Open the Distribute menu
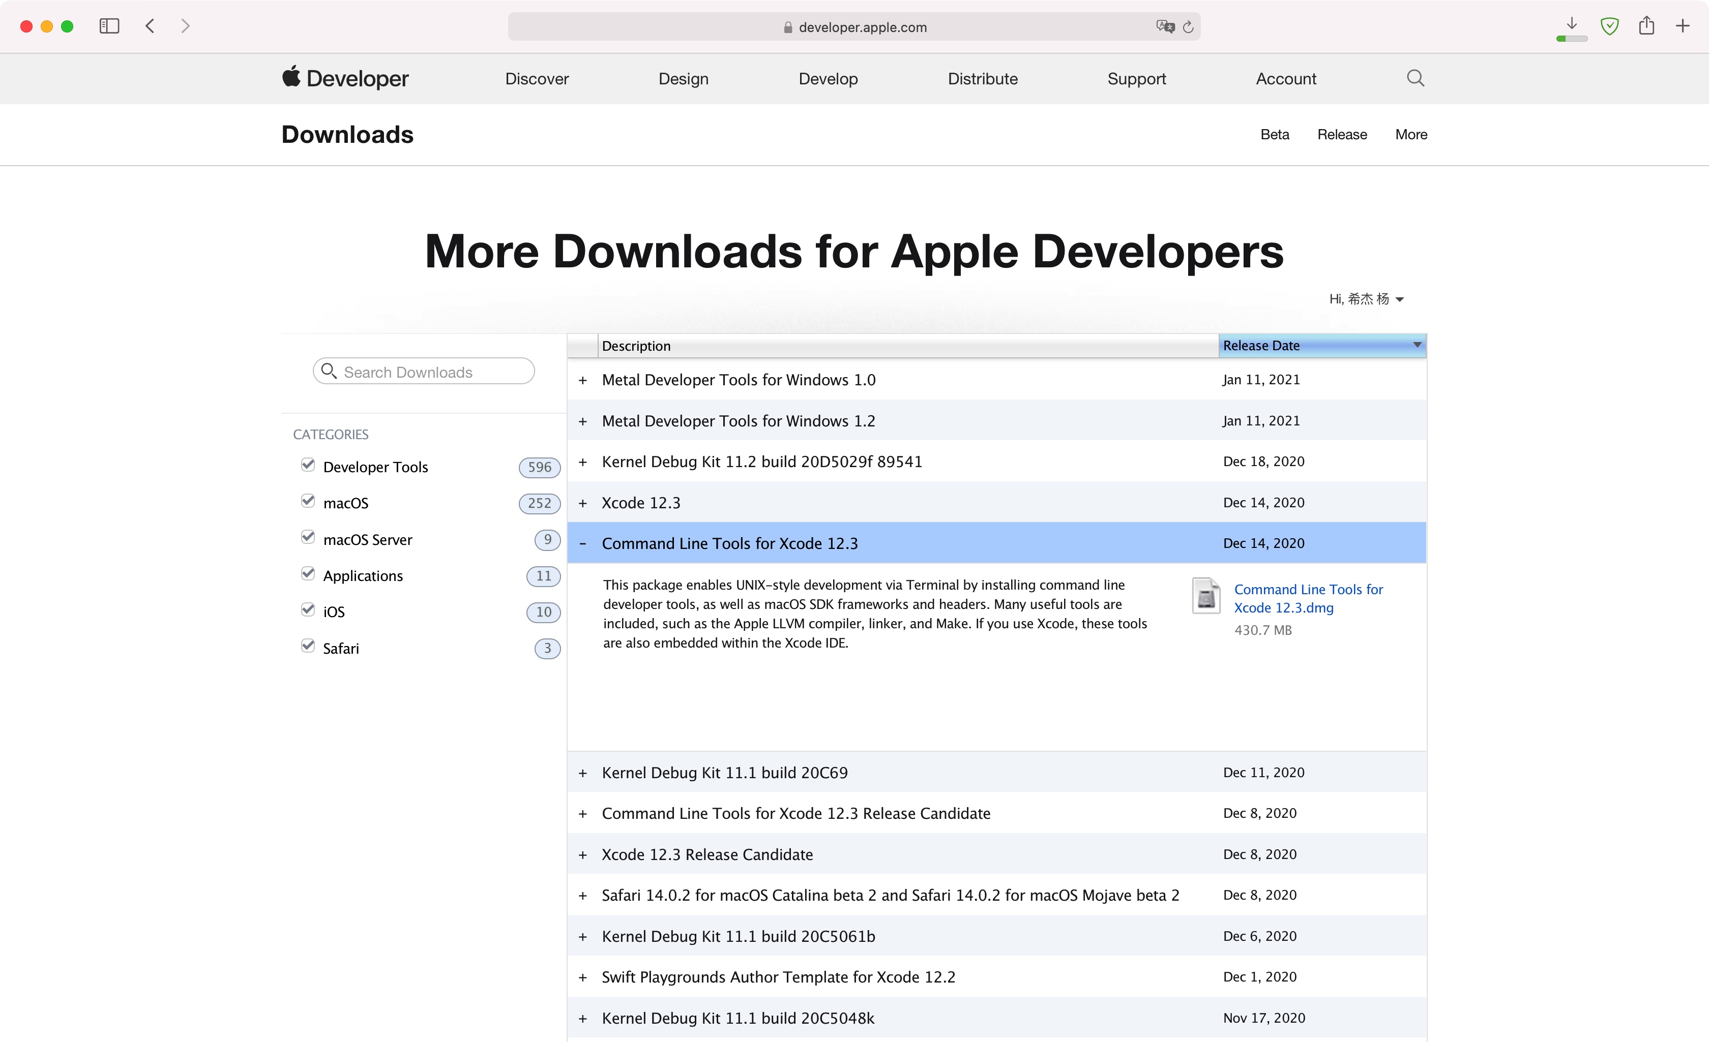The image size is (1709, 1042). [x=983, y=78]
